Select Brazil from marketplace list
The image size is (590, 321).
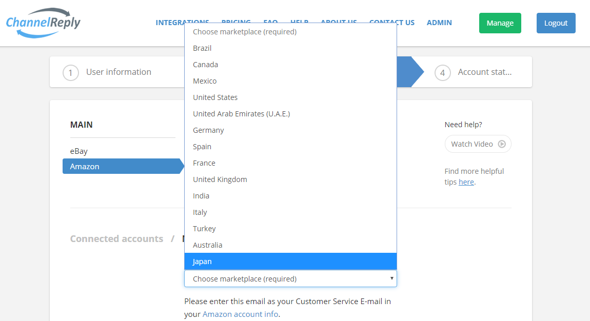[x=290, y=48]
